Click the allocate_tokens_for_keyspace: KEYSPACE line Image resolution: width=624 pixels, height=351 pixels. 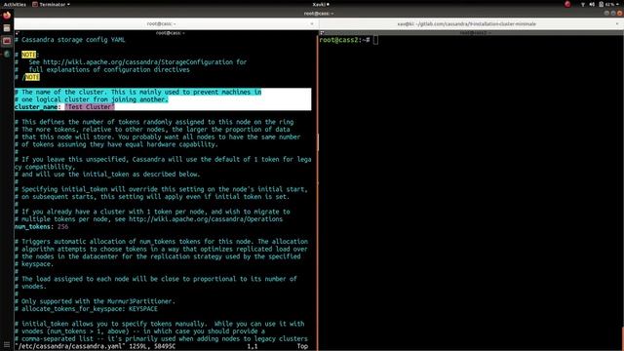pyautogui.click(x=86, y=309)
